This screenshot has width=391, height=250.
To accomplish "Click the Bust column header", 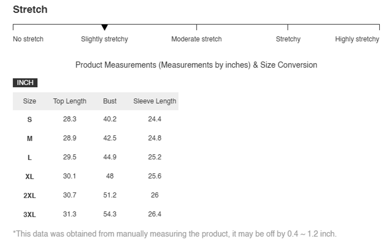I will coord(110,101).
